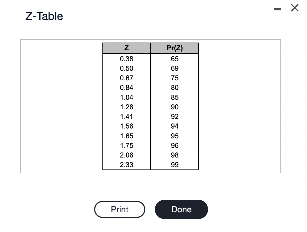Image resolution: width=307 pixels, height=232 pixels.
Task: Select the Z value 1.65
Action: point(126,136)
